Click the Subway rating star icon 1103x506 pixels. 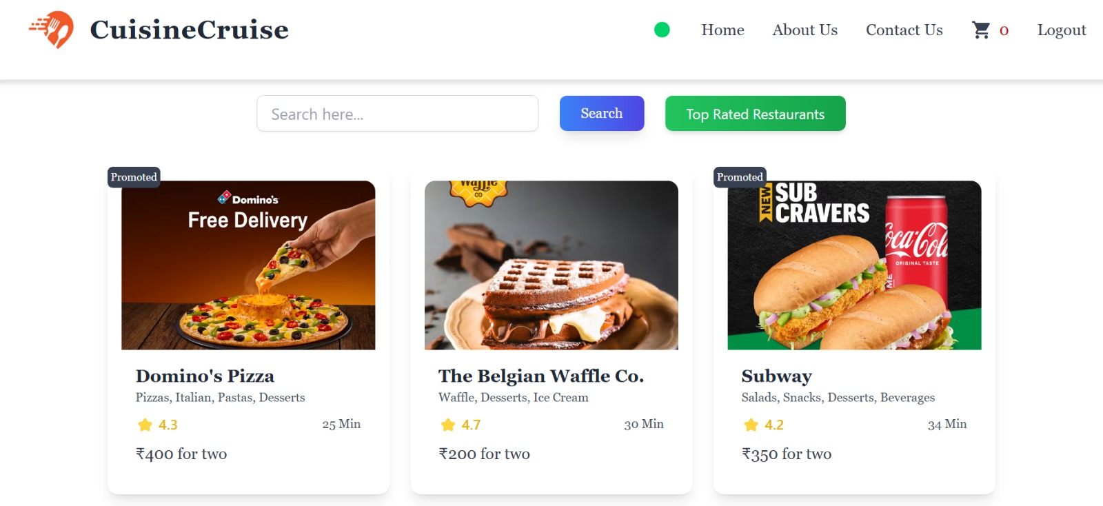click(x=751, y=425)
